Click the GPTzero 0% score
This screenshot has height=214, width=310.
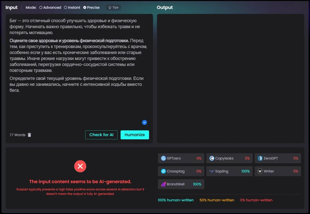(x=199, y=158)
